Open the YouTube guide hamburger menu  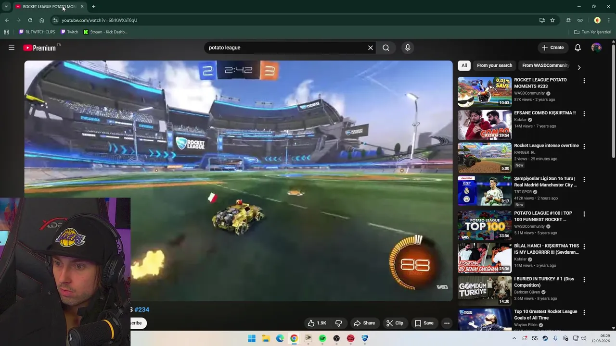12,48
